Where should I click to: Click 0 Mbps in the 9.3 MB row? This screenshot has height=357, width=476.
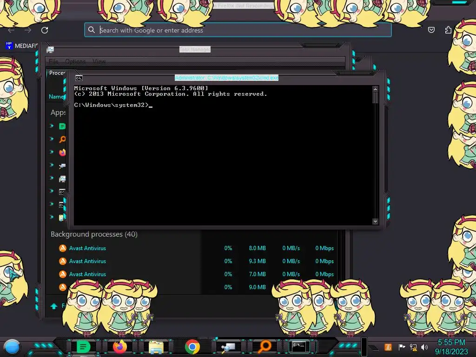click(x=324, y=261)
